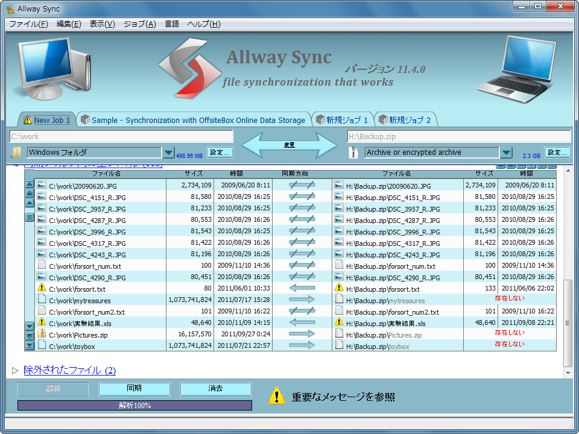The image size is (579, 434).
Task: Click sync direction left arrow in forsort.txt row
Action: coord(302,288)
